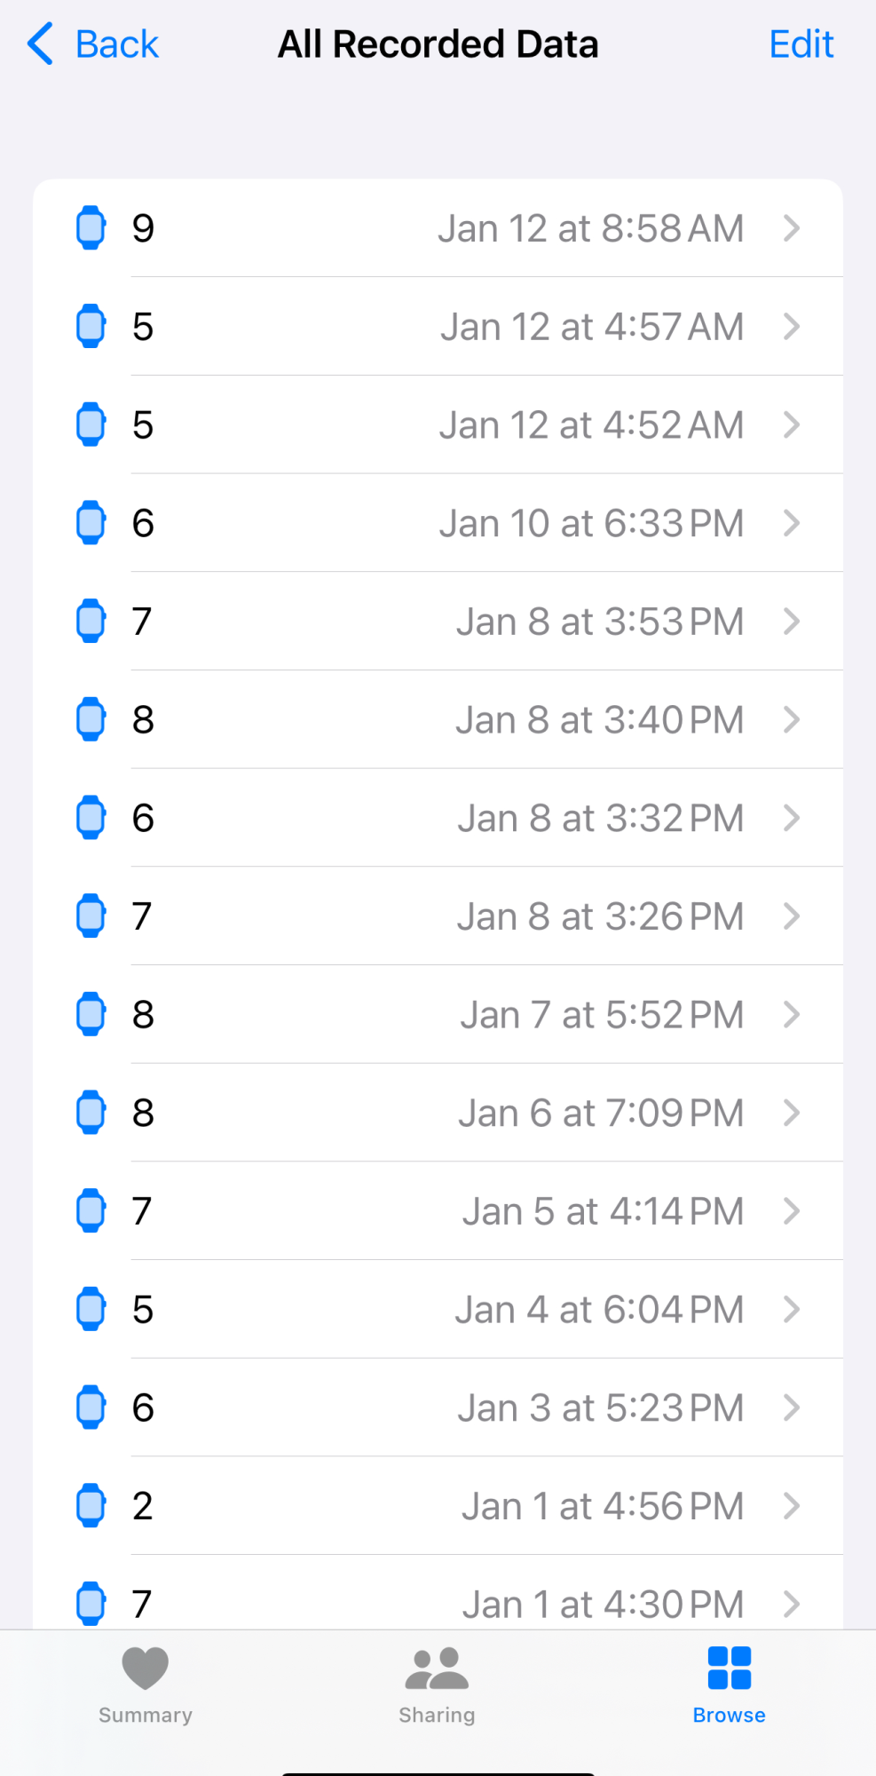This screenshot has width=876, height=1776.
Task: Tap the Sharing people icon
Action: pos(437,1668)
